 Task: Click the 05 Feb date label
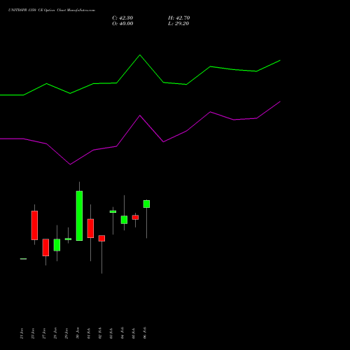[x=134, y=333]
